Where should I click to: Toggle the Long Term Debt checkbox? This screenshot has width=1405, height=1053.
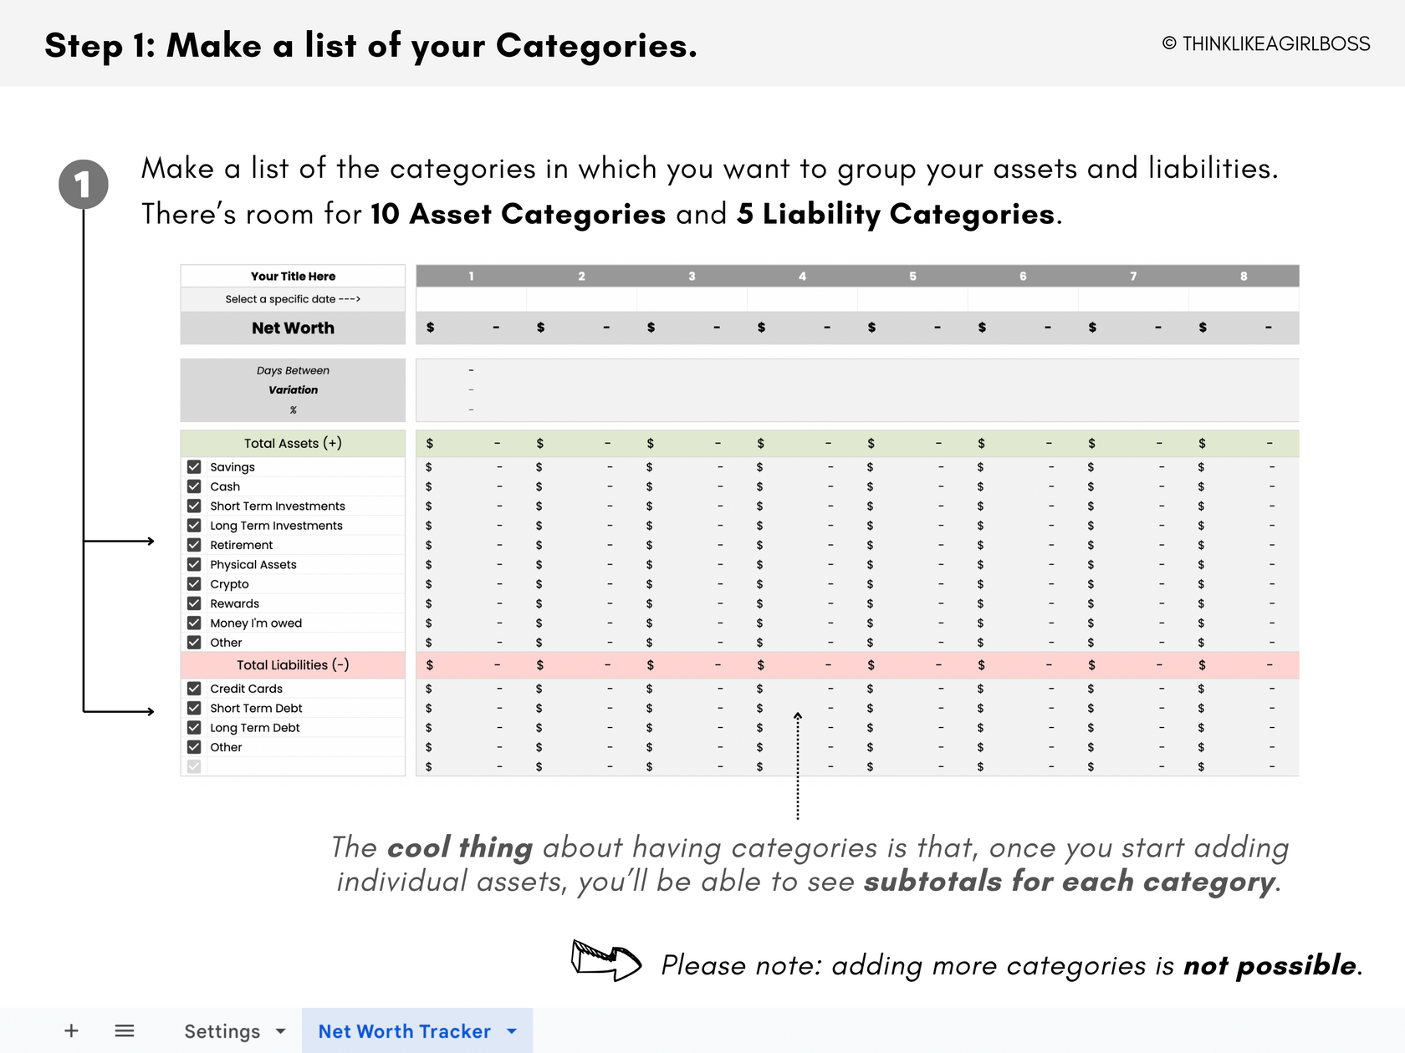pos(194,728)
